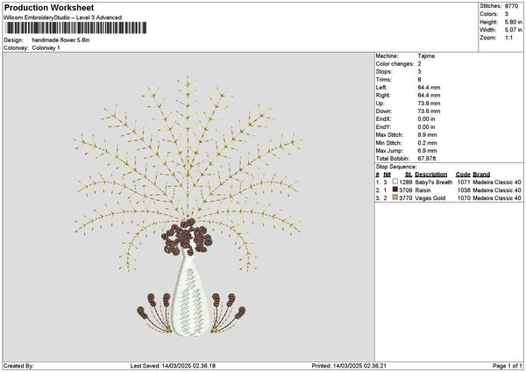Click the Raisin color swatch
This screenshot has height=372, width=526.
tap(395, 190)
